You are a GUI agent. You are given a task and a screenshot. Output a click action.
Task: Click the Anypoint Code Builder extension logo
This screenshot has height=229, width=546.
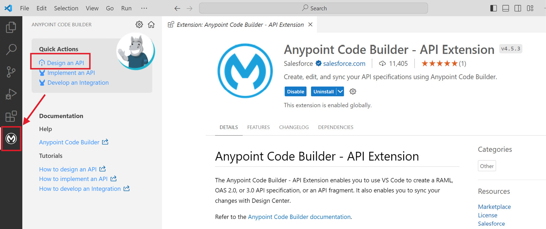245,71
